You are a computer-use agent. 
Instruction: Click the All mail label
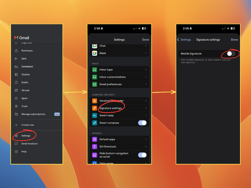pos(25,91)
